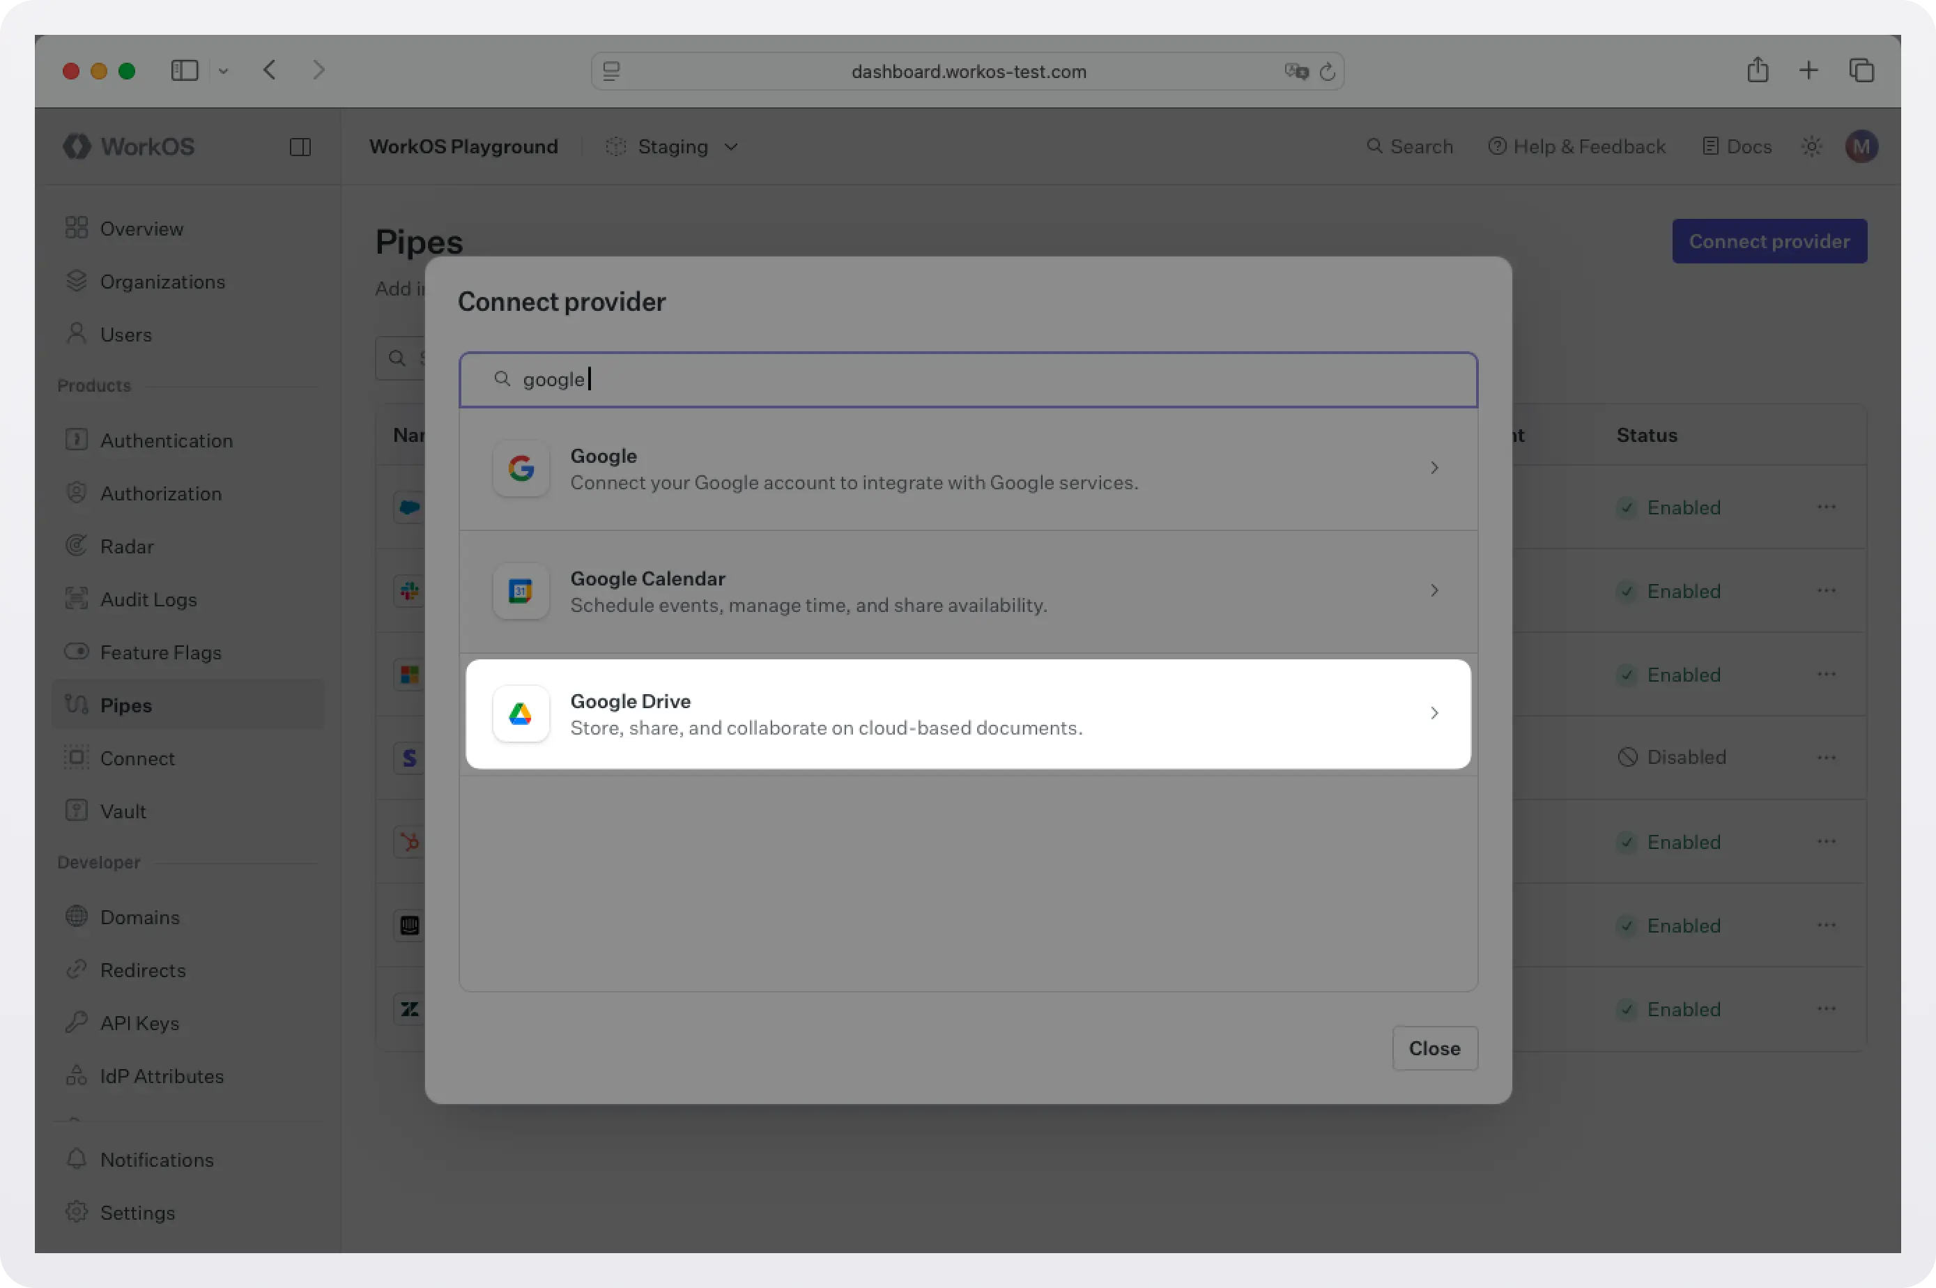The width and height of the screenshot is (1936, 1288).
Task: Click the Google Drive icon in the modal
Action: coord(521,714)
